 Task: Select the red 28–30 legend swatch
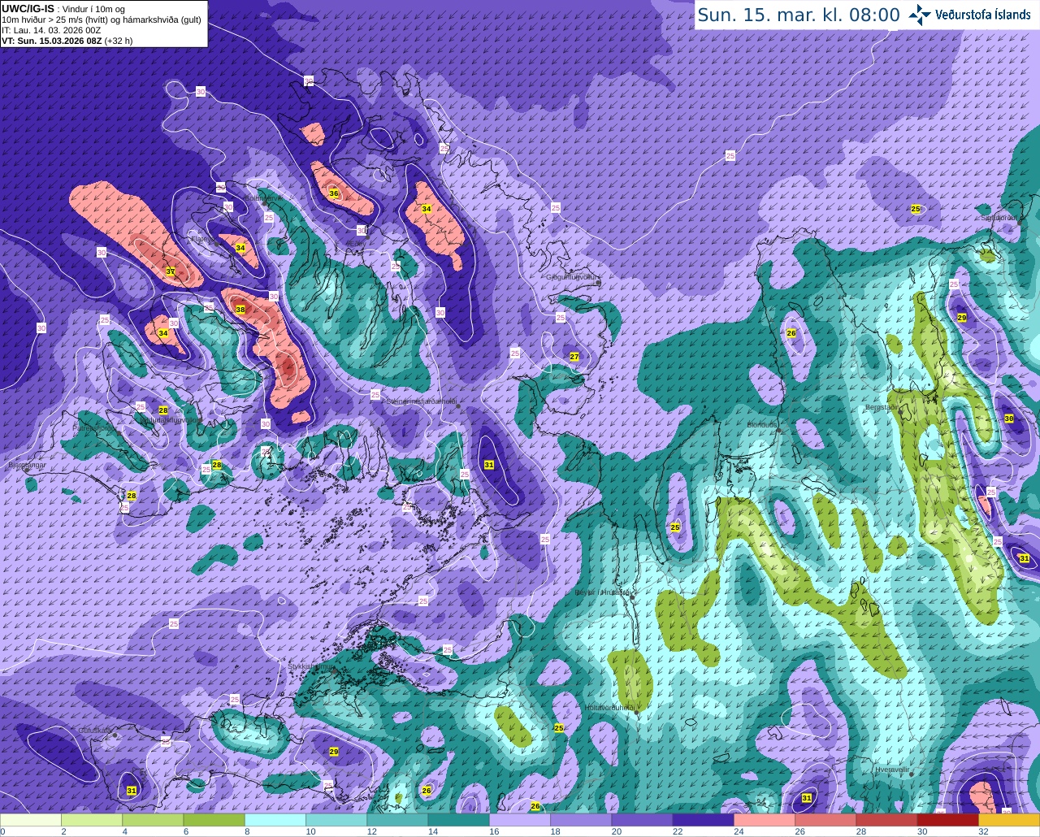(x=886, y=820)
